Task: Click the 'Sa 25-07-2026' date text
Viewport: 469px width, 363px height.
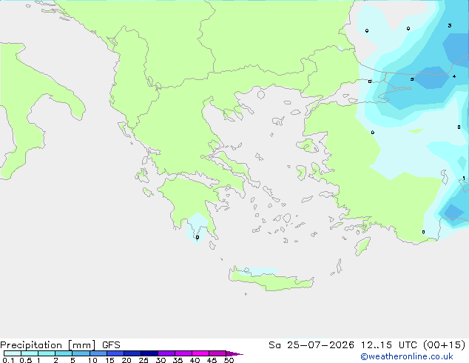Action: tap(311, 345)
